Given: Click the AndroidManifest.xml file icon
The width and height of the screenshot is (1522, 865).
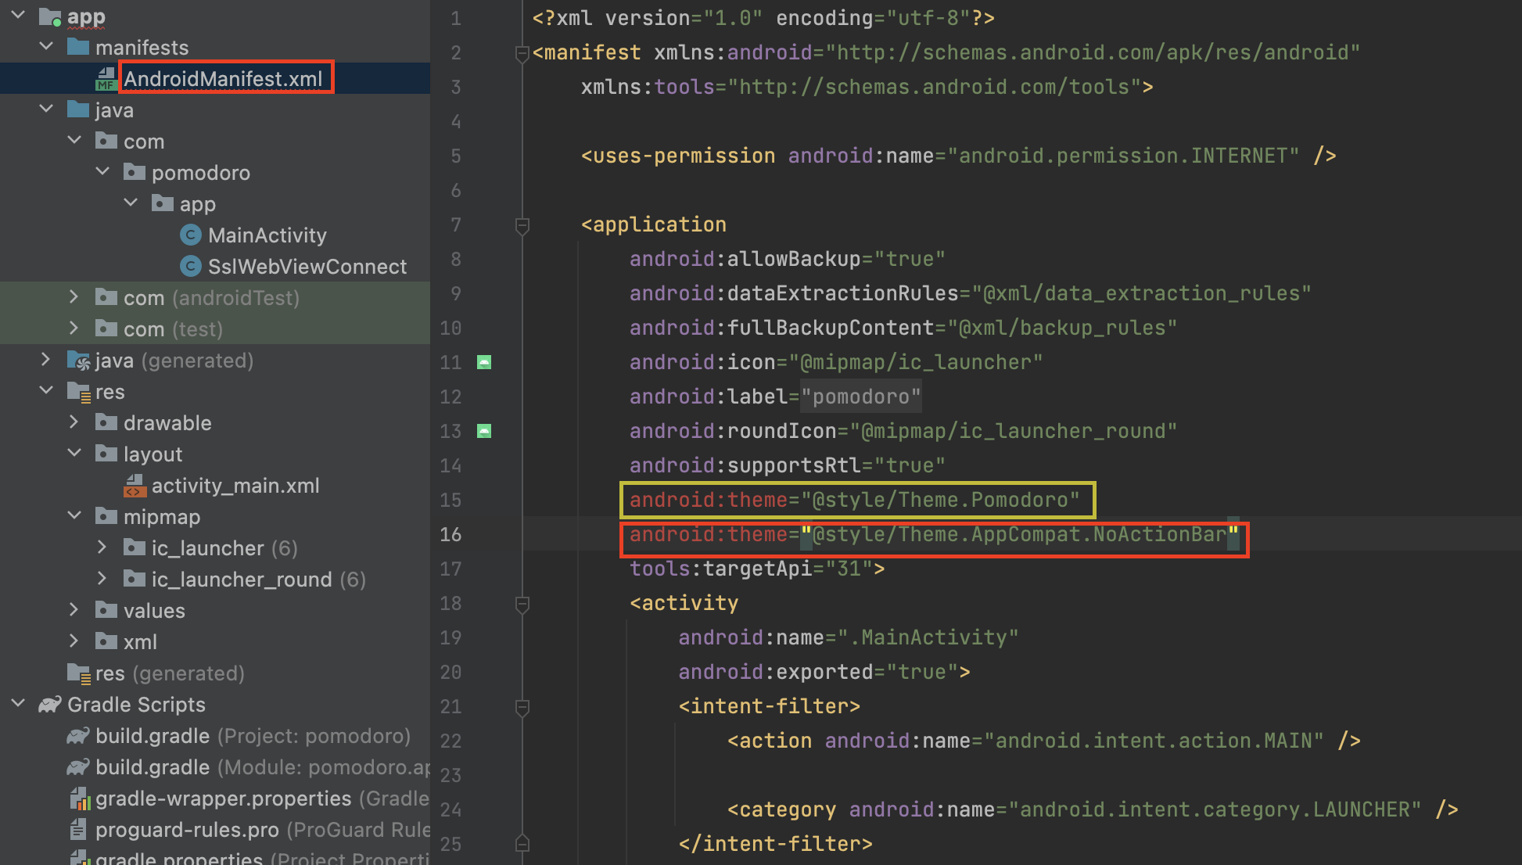Looking at the screenshot, I should click(x=106, y=79).
